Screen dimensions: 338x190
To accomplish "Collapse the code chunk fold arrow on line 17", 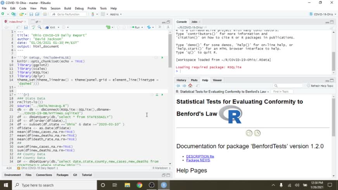I will click(15, 95).
